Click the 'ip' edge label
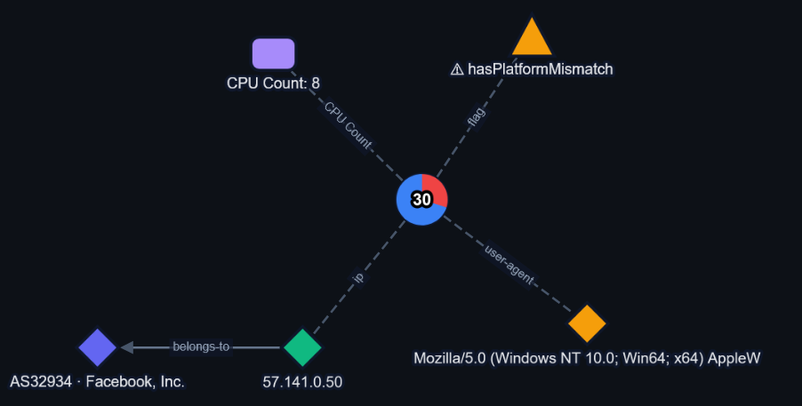 [x=358, y=278]
